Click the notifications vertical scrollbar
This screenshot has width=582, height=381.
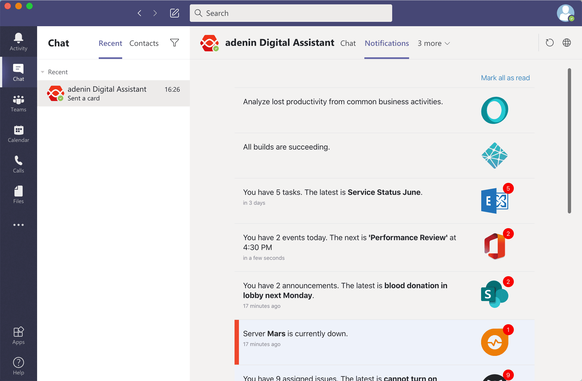pos(569,141)
